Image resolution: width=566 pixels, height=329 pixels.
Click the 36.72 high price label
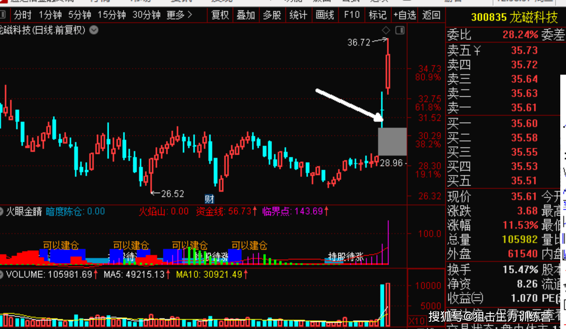[x=359, y=42]
